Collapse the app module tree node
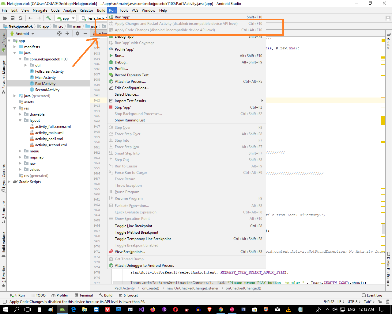 9,41
